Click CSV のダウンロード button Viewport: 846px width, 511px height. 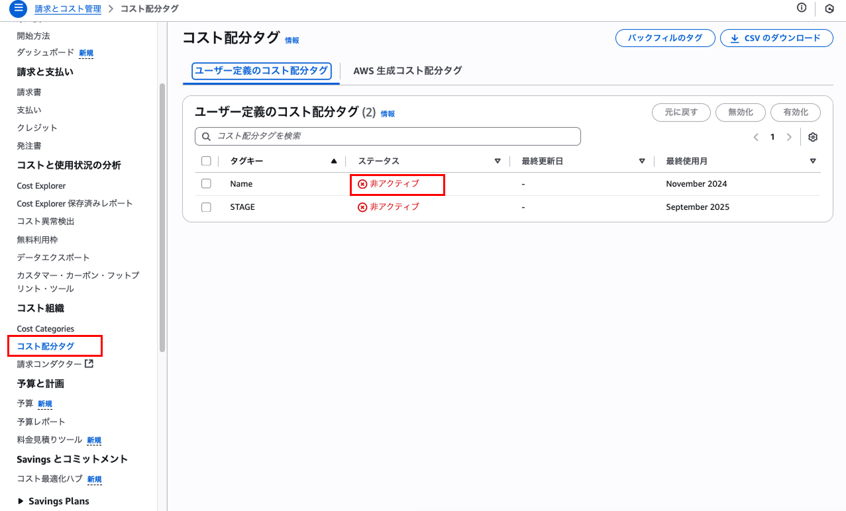776,38
